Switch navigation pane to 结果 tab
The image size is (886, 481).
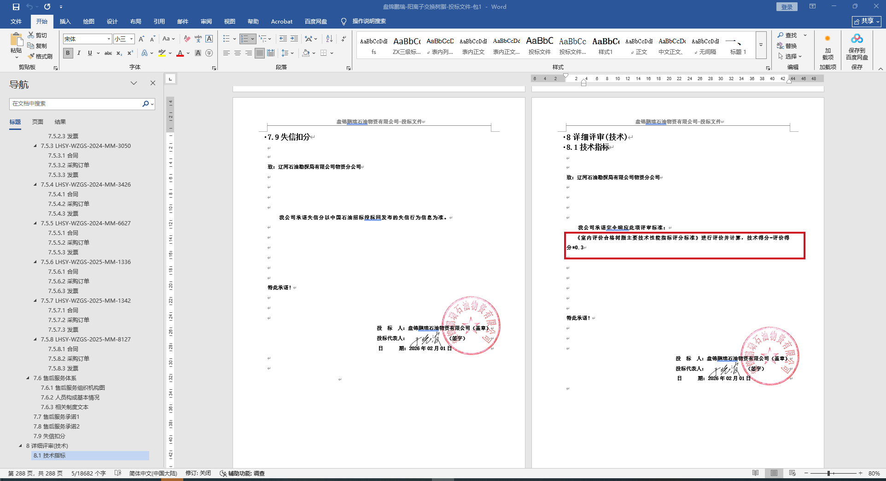(60, 122)
